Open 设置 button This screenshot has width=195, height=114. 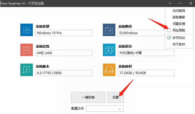(116, 97)
